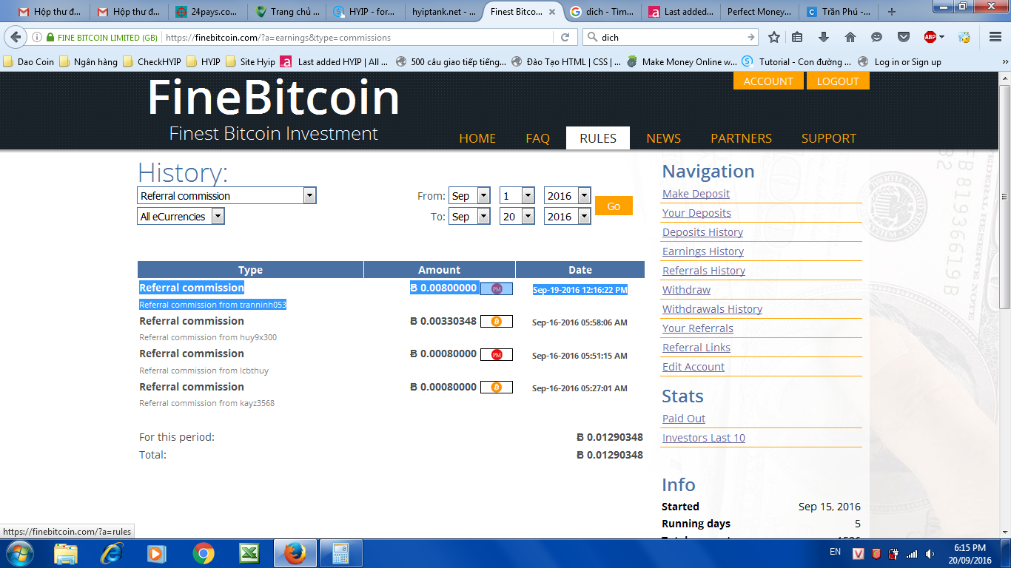
Task: Go to the NEWS menu item
Action: click(664, 138)
